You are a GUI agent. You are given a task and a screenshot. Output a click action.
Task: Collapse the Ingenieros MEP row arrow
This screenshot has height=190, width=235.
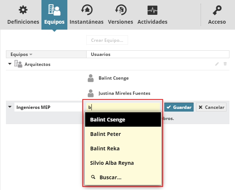coord(10,107)
